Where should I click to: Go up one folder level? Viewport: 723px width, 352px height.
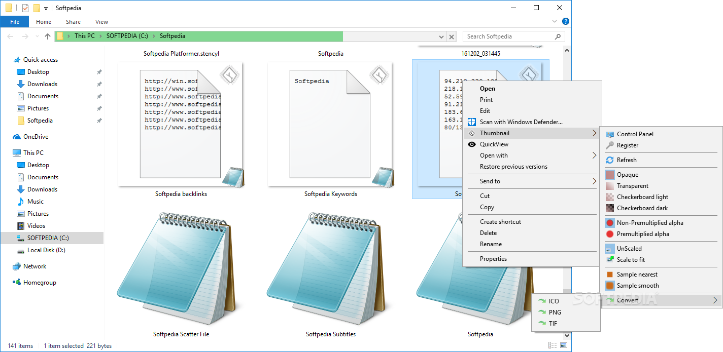(48, 36)
